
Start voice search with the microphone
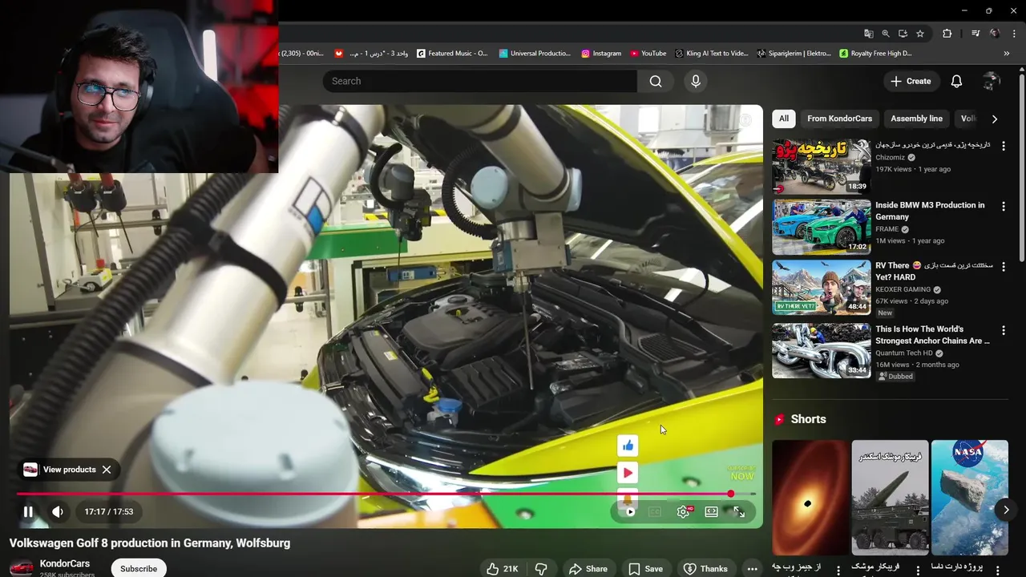pyautogui.click(x=696, y=81)
